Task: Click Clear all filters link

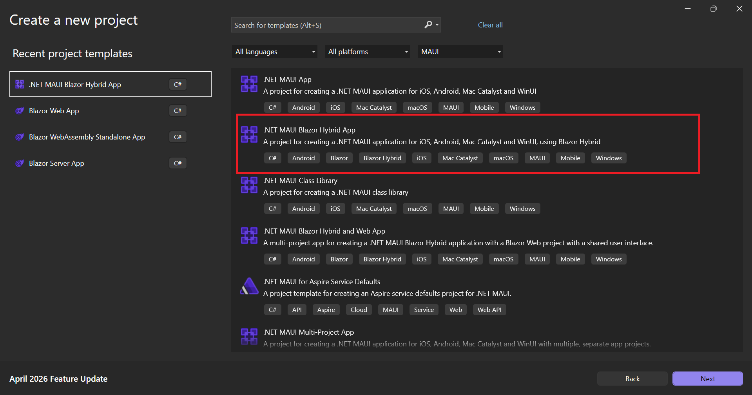Action: [490, 25]
